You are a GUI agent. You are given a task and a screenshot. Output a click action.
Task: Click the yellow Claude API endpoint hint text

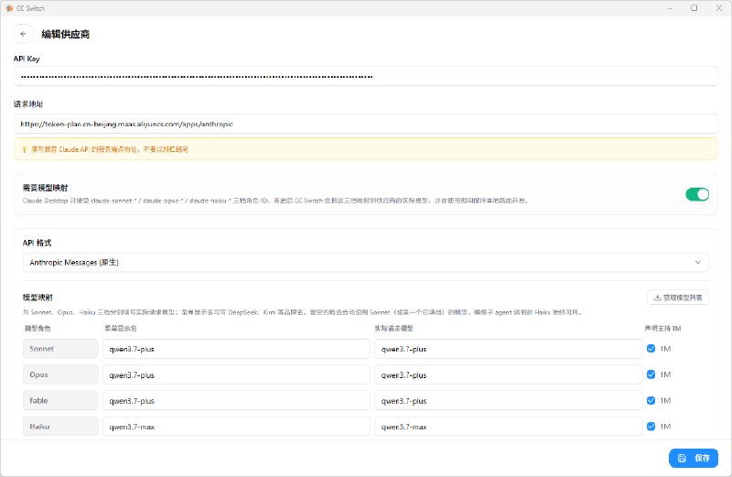[x=110, y=149]
